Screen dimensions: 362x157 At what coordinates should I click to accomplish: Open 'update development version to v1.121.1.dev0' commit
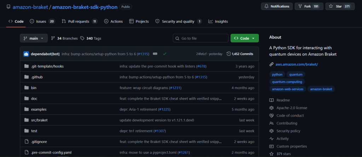(157, 120)
